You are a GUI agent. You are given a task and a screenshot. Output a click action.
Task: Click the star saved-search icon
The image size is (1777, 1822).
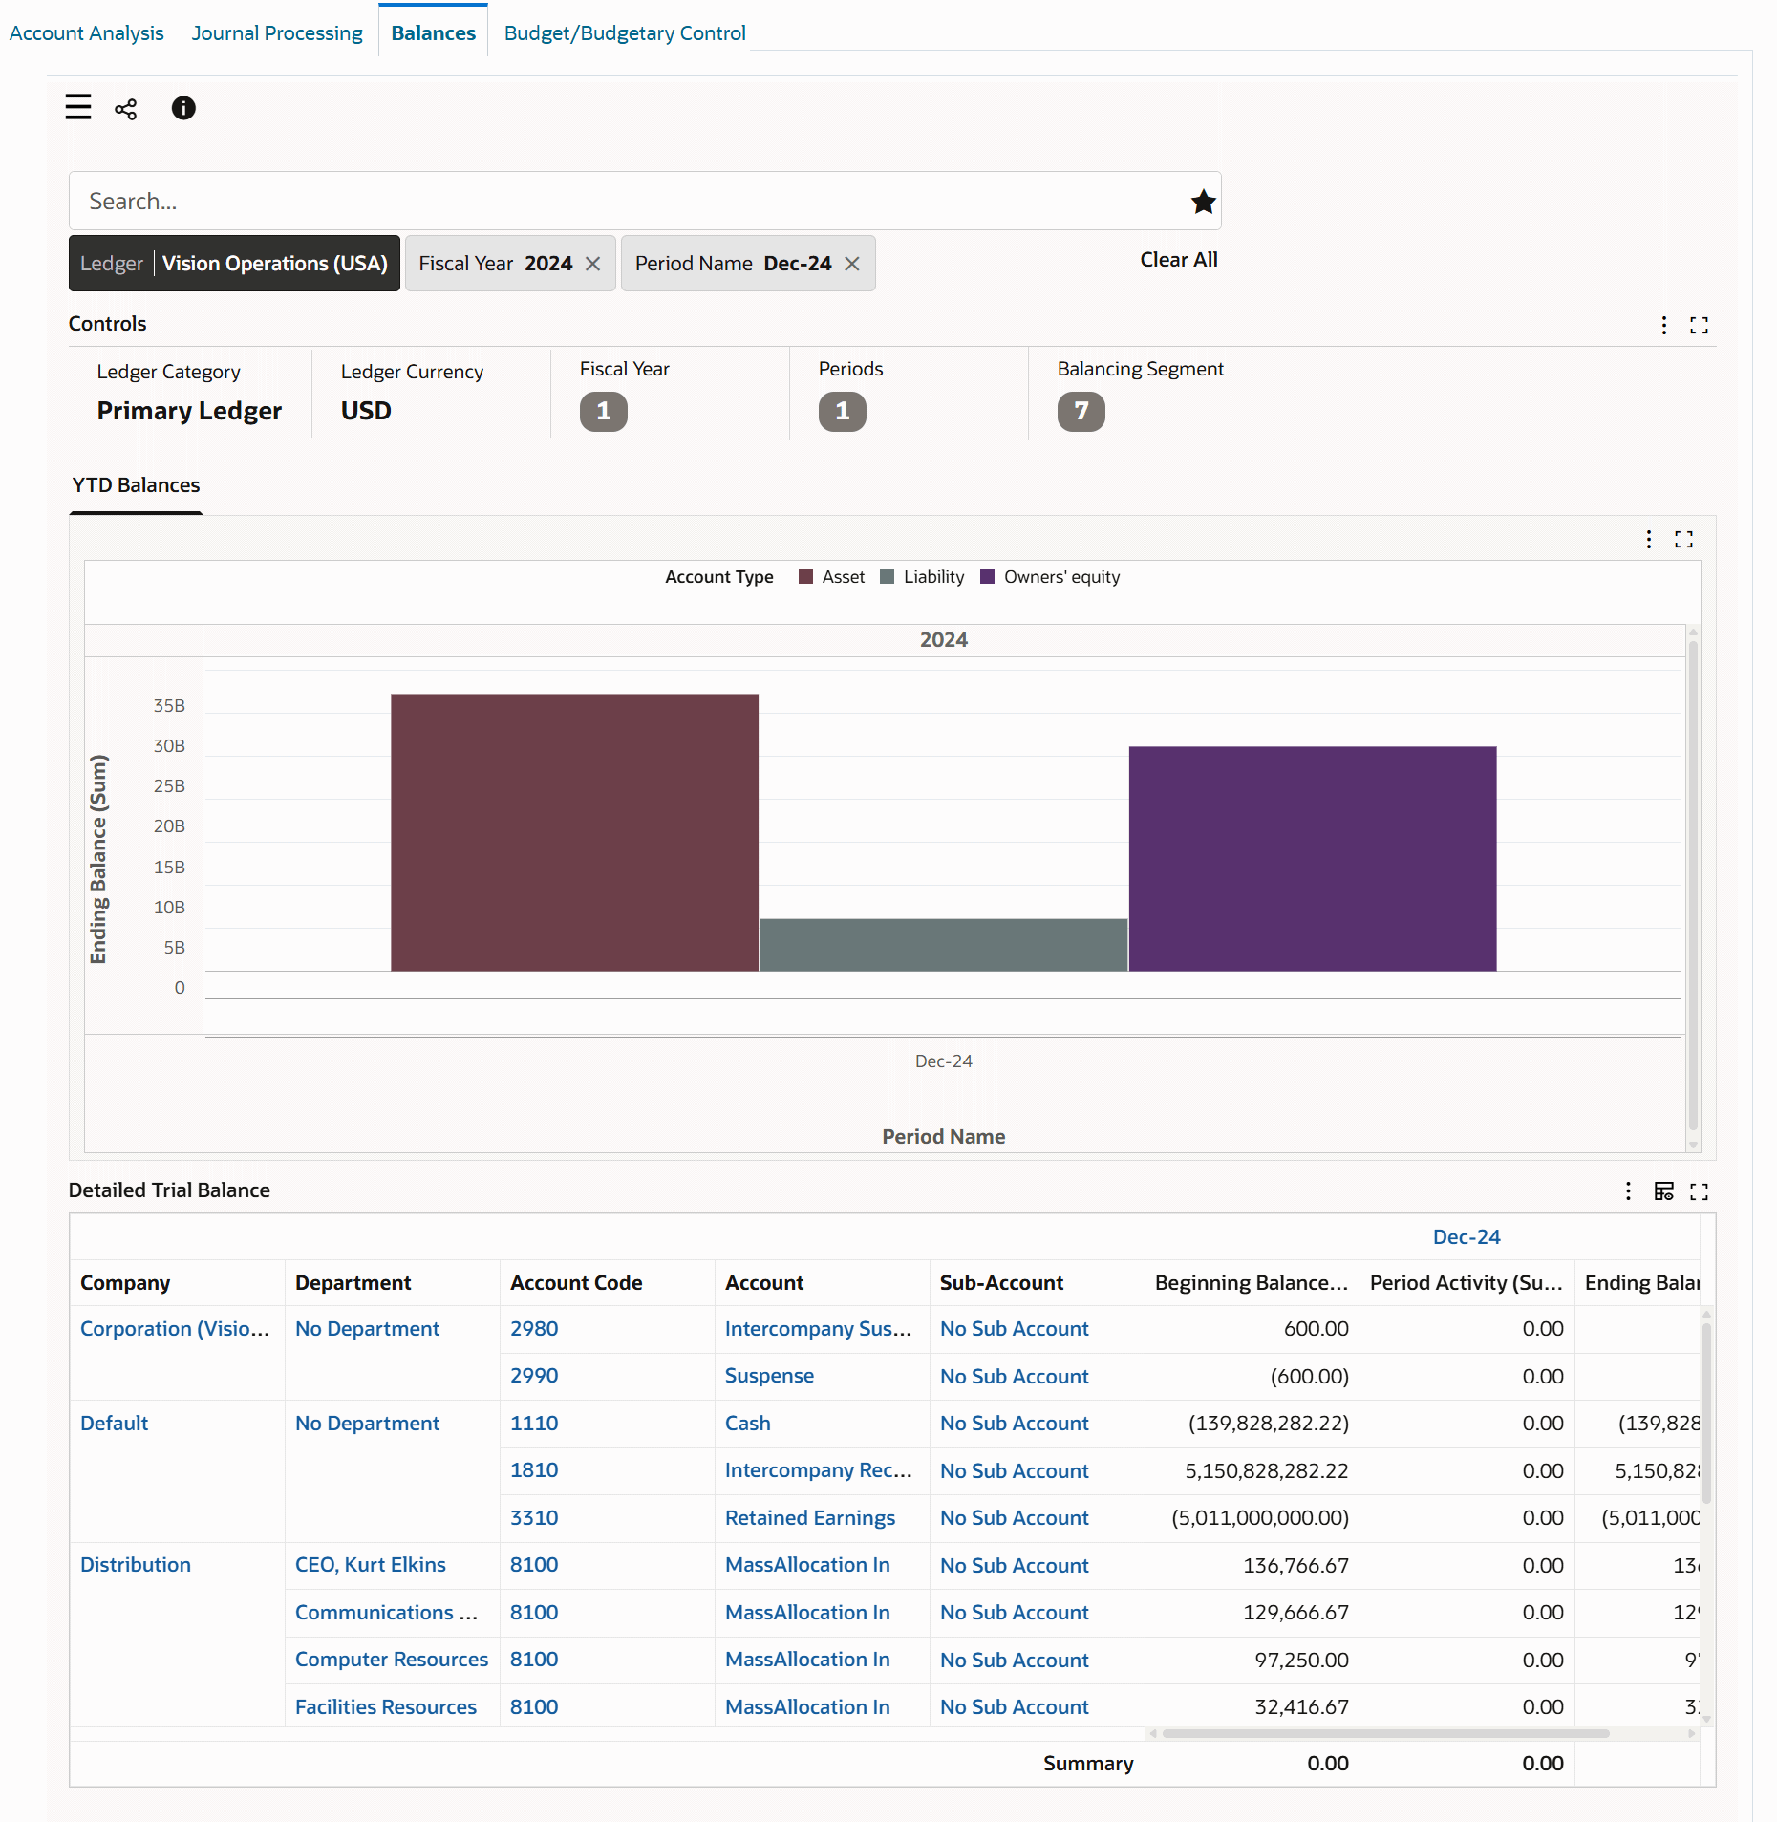[x=1203, y=202]
